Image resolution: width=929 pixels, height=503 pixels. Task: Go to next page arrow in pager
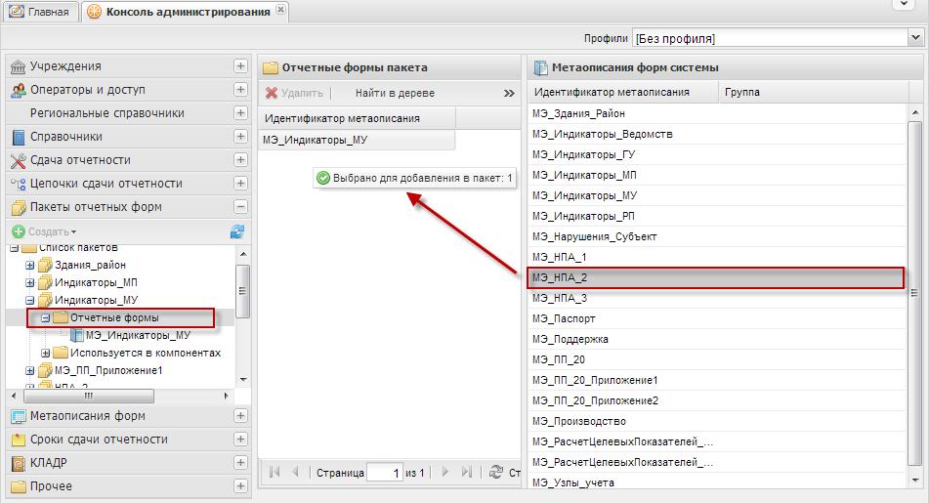[x=444, y=472]
